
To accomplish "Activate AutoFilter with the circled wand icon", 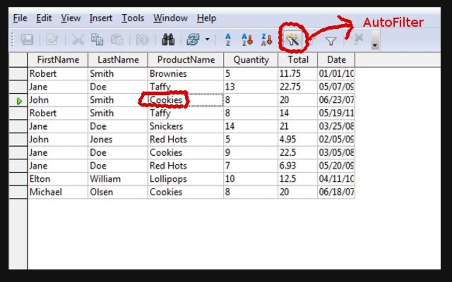I will (294, 39).
